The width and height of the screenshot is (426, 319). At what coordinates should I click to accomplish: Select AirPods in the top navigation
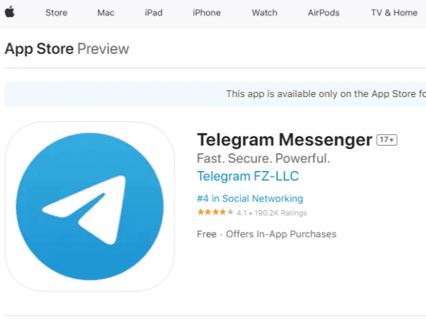point(324,13)
